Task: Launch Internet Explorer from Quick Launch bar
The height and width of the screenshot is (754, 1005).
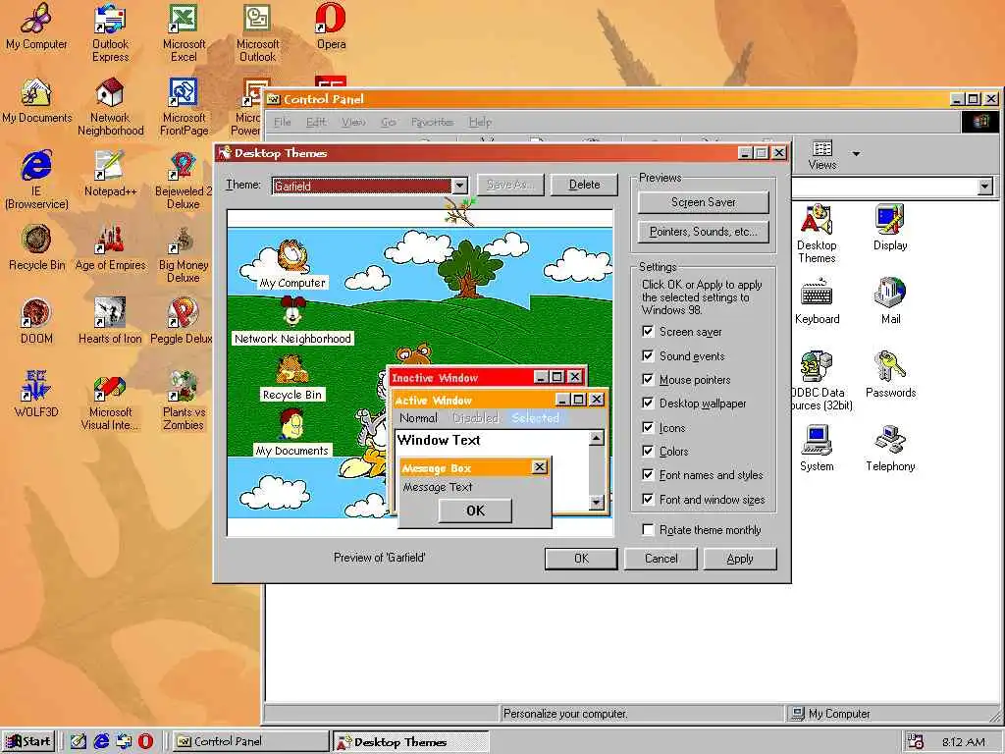Action: coord(101,741)
